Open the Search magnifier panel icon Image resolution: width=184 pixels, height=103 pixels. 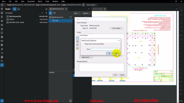(x=2, y=61)
